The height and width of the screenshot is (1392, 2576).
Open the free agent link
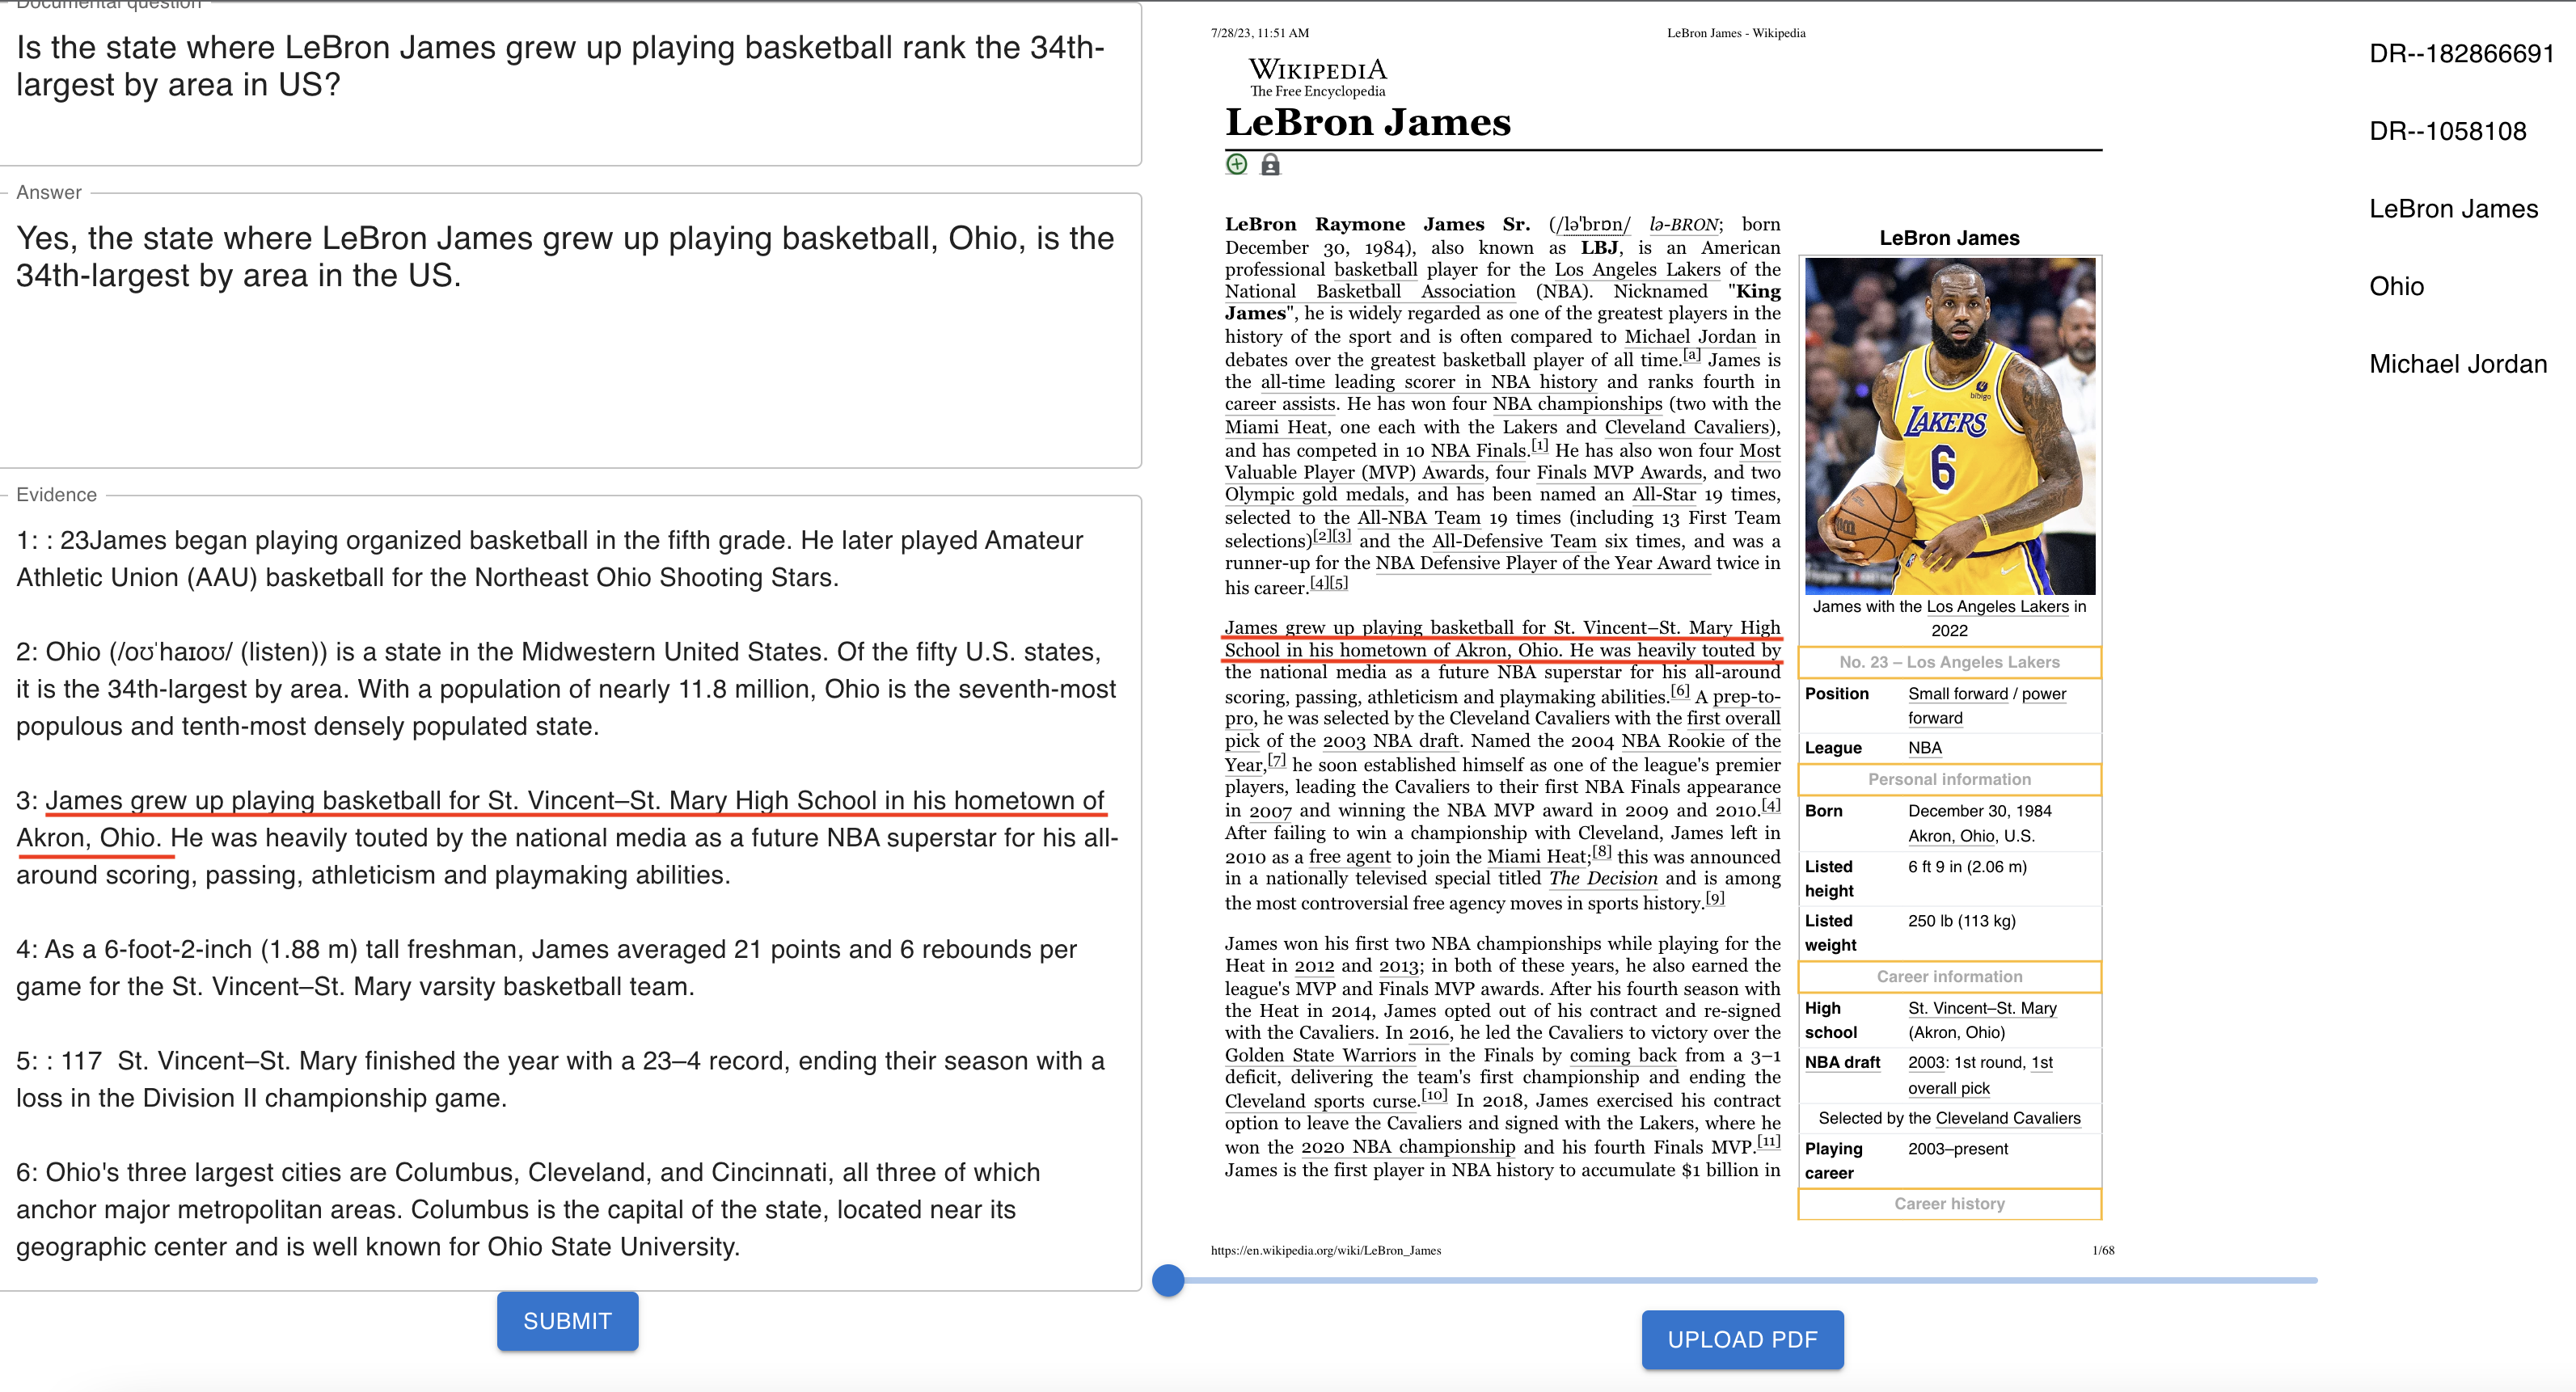click(1350, 857)
